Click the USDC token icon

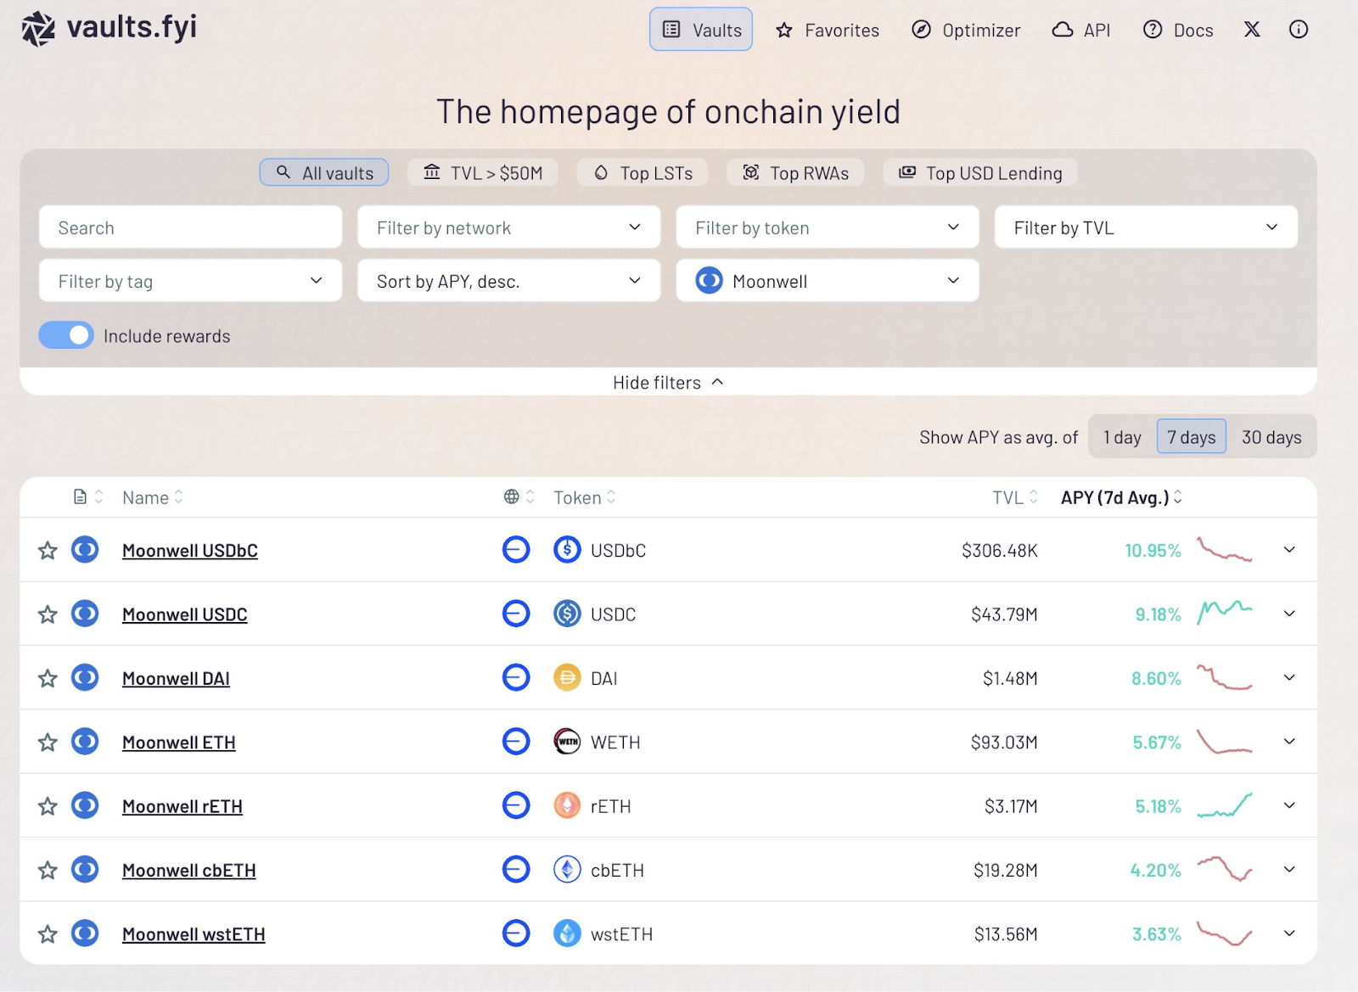(x=567, y=614)
